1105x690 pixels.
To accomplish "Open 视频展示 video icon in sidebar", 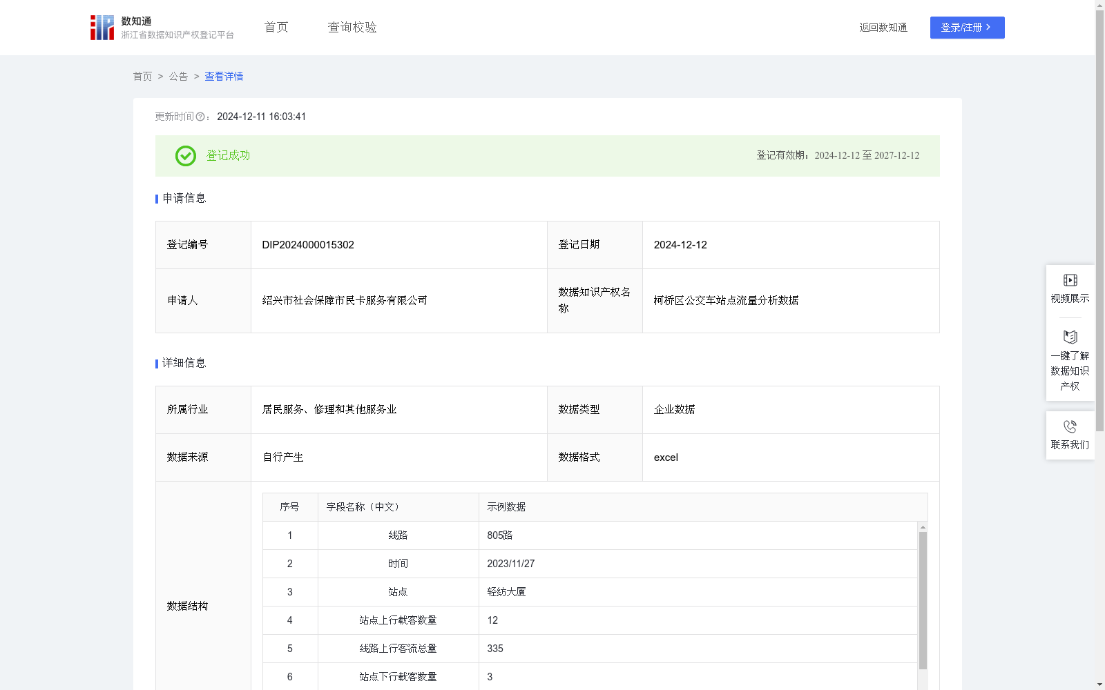I will (x=1070, y=280).
